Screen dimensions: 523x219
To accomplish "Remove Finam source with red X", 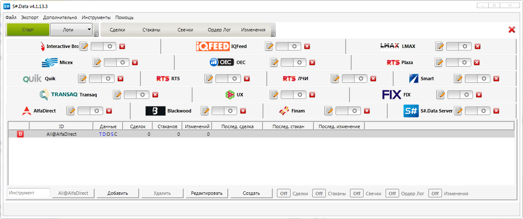I will [x=367, y=111].
